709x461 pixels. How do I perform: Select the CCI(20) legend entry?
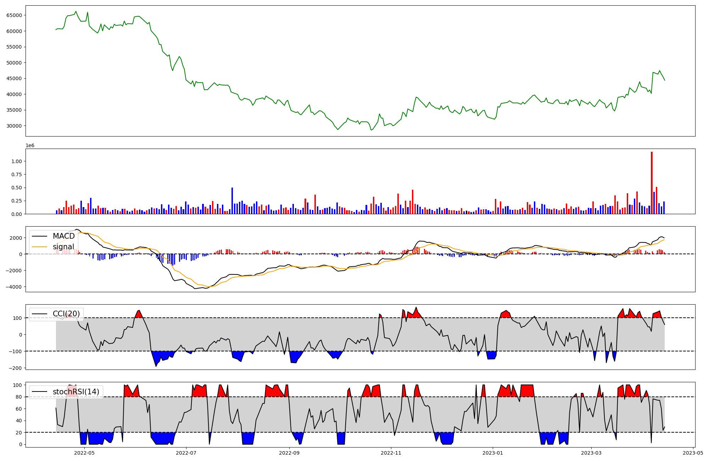click(66, 314)
